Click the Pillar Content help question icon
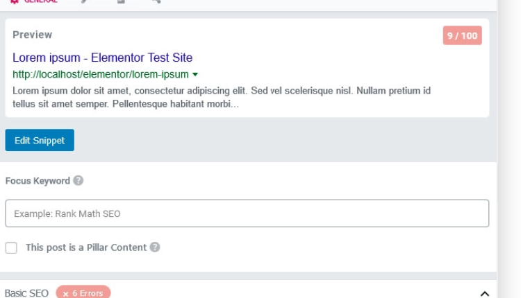 (155, 247)
